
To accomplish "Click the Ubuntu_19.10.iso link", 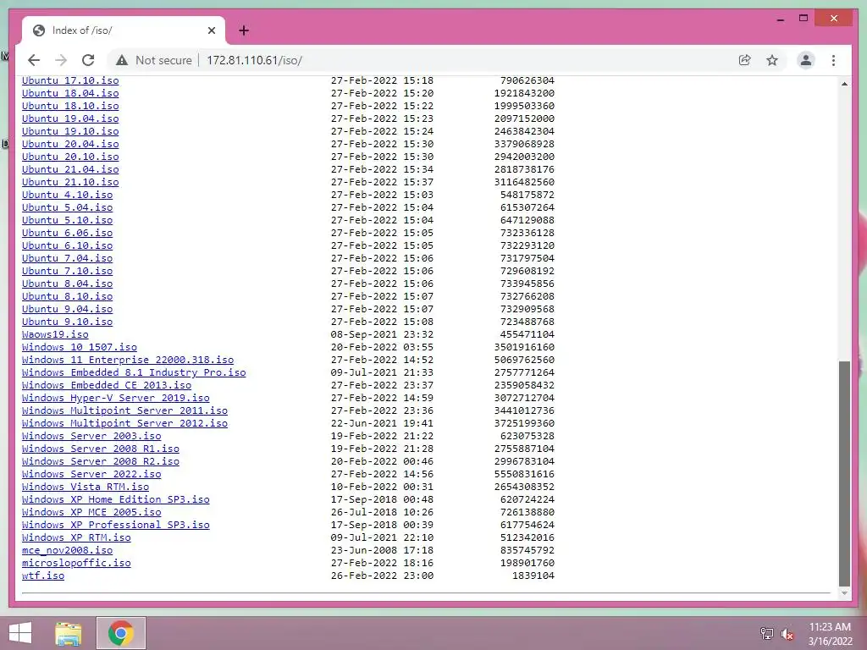I will coord(70,131).
